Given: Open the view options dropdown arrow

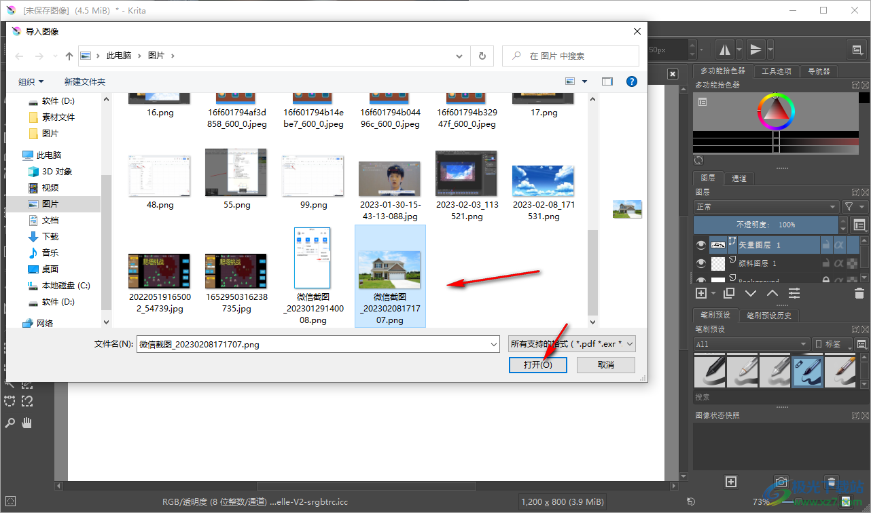Looking at the screenshot, I should click(x=585, y=81).
